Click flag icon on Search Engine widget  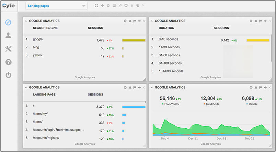(x=135, y=21)
